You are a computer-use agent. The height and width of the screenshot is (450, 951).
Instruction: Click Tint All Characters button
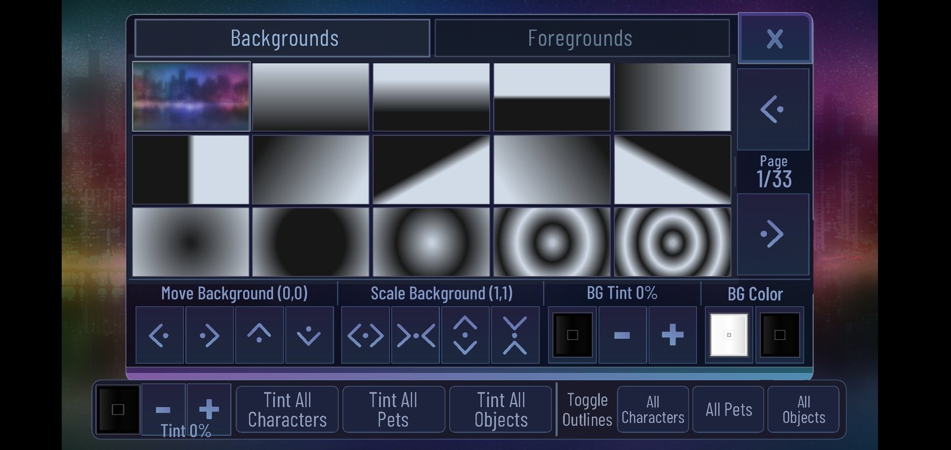point(287,410)
